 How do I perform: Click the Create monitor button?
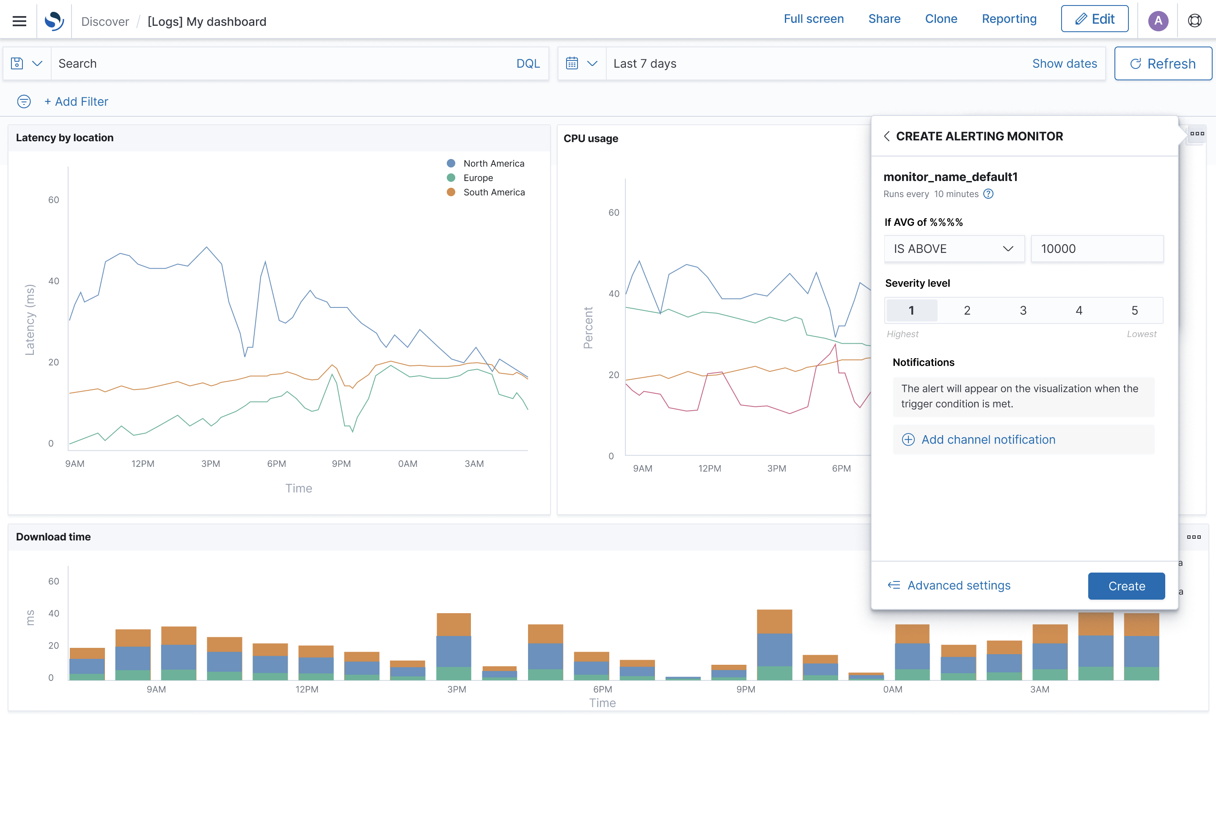point(1126,586)
